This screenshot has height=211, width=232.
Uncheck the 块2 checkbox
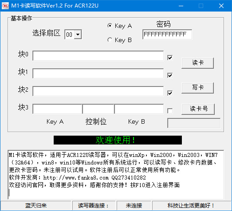pos(170,93)
